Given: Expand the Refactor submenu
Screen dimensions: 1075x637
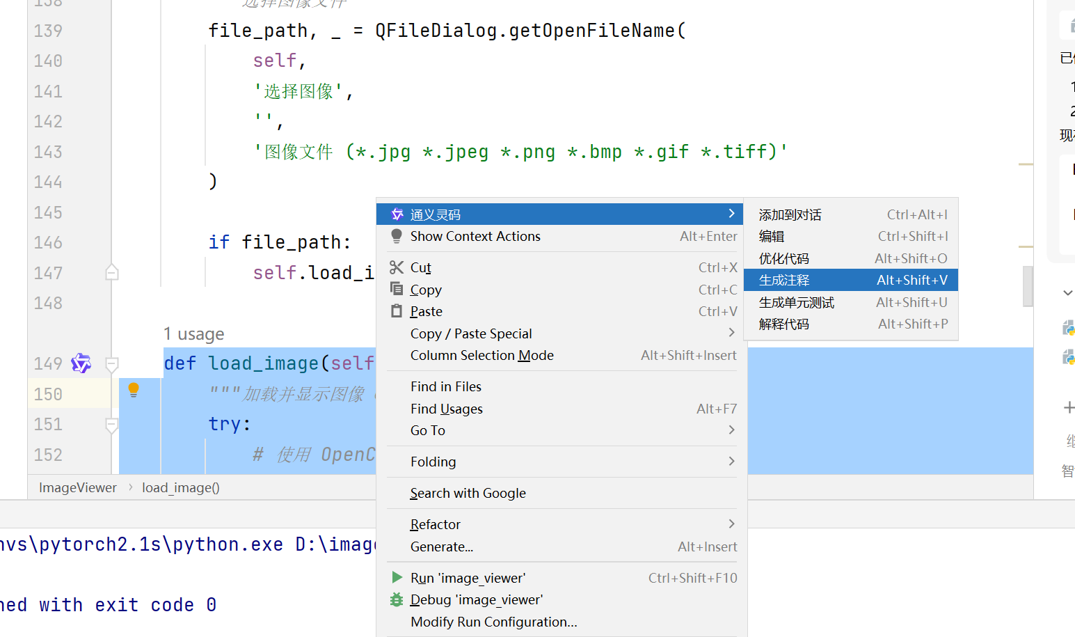Looking at the screenshot, I should (x=562, y=524).
